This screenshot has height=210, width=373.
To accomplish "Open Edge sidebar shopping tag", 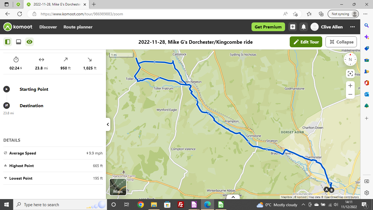I will click(367, 48).
